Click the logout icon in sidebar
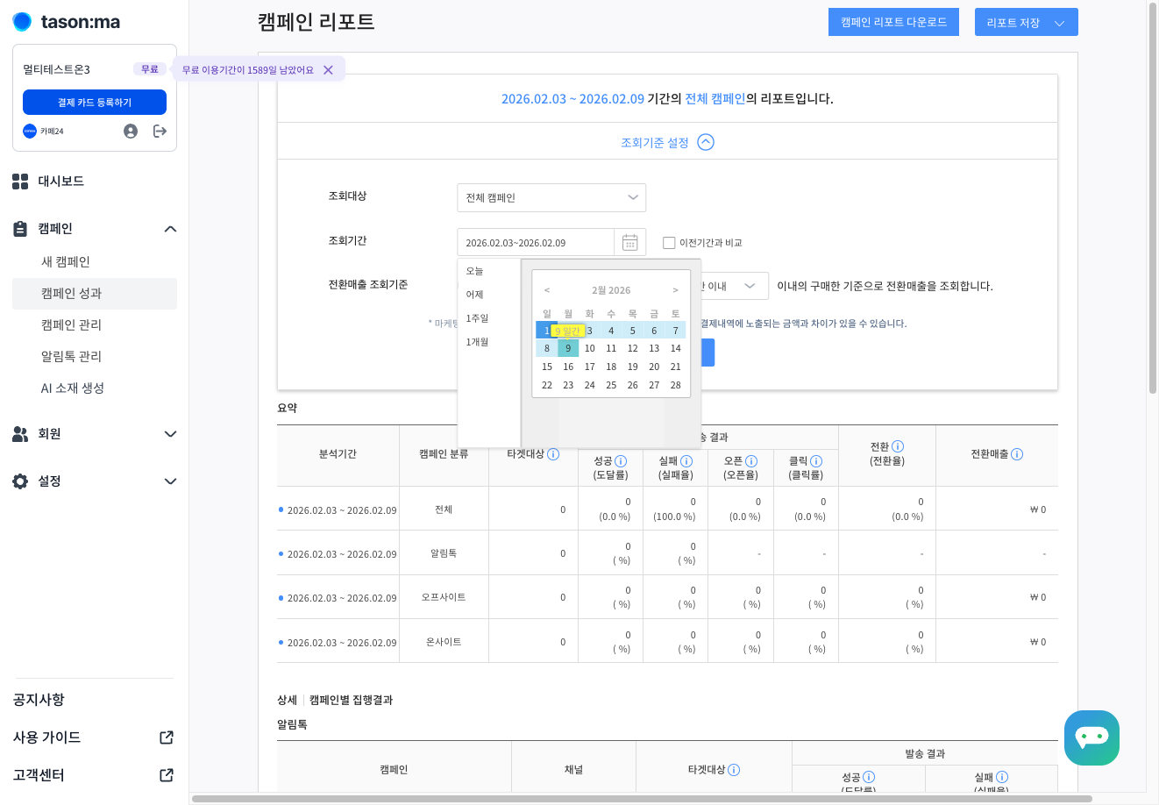This screenshot has width=1159, height=805. (160, 131)
